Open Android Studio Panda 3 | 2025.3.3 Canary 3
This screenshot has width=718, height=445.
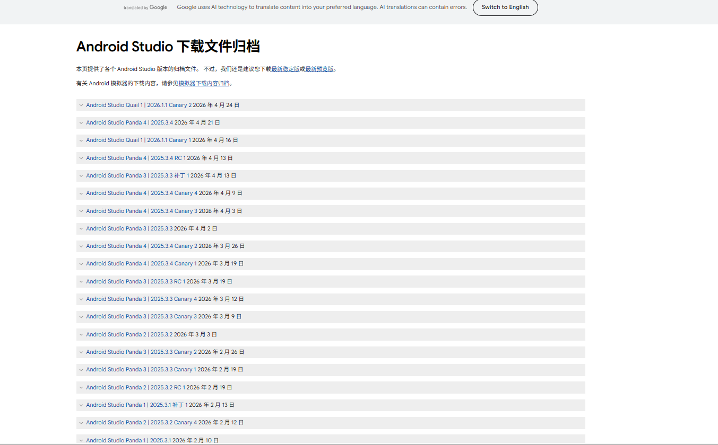click(142, 316)
